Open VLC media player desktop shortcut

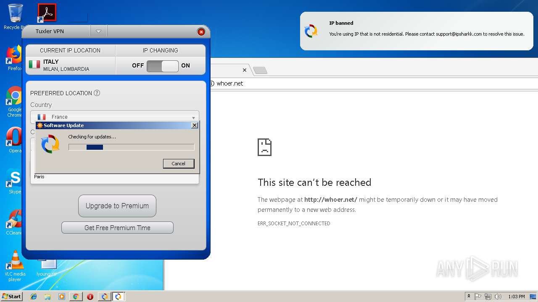coord(15,266)
